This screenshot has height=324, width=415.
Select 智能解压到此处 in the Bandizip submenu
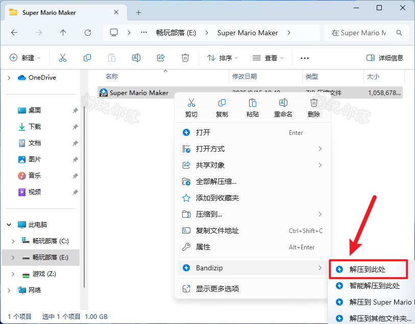[x=371, y=286]
